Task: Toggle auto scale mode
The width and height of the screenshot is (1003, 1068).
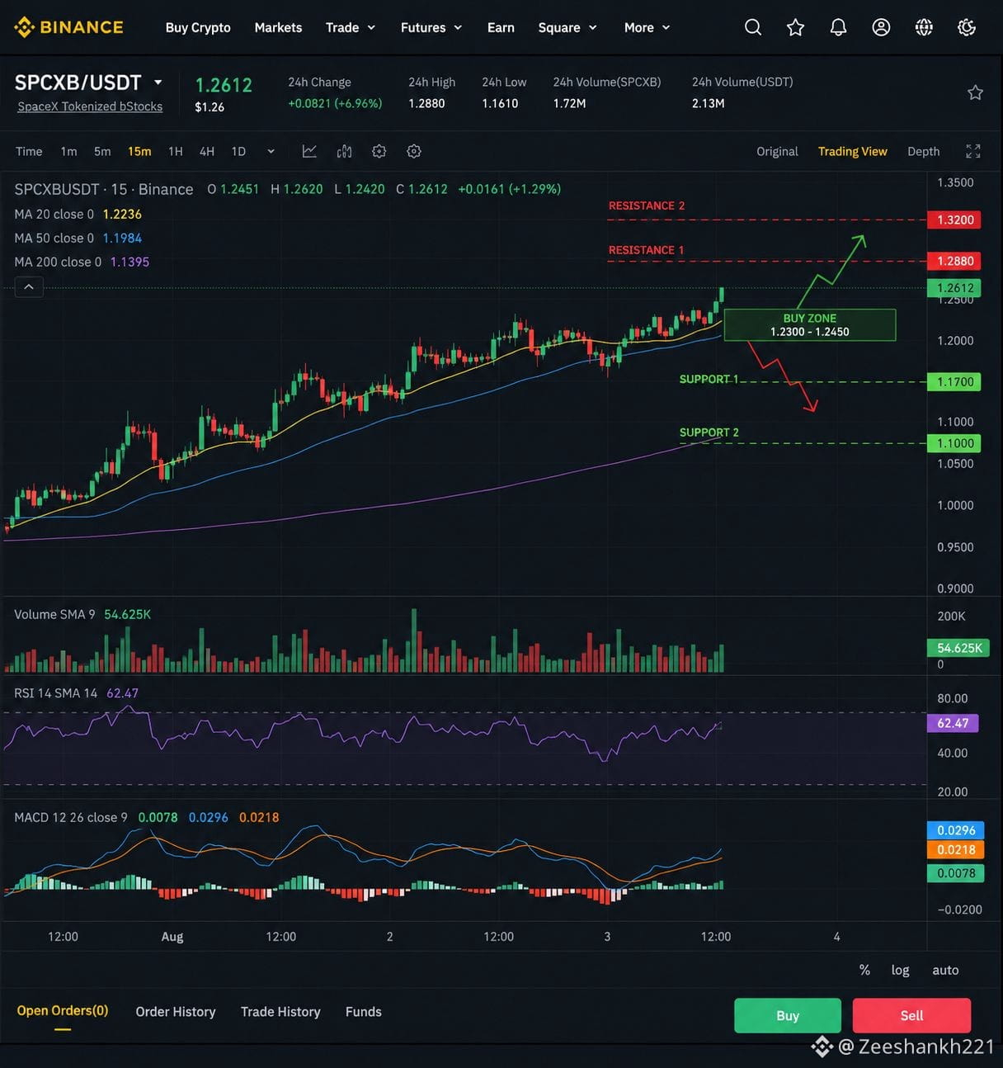Action: click(x=945, y=970)
